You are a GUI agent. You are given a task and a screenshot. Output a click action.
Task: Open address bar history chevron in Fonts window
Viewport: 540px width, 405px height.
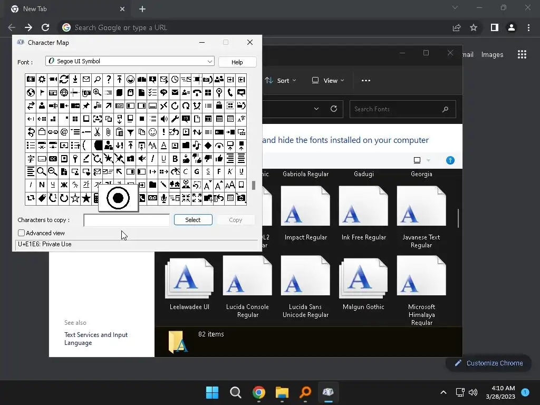316,109
